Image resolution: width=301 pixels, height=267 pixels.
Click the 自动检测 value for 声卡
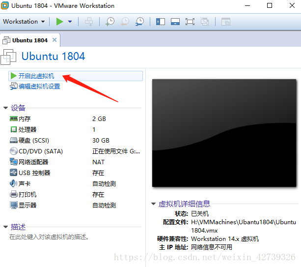104,184
